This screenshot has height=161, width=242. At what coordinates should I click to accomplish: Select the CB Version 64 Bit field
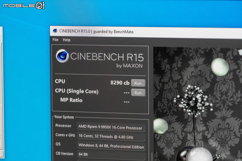click(111, 155)
